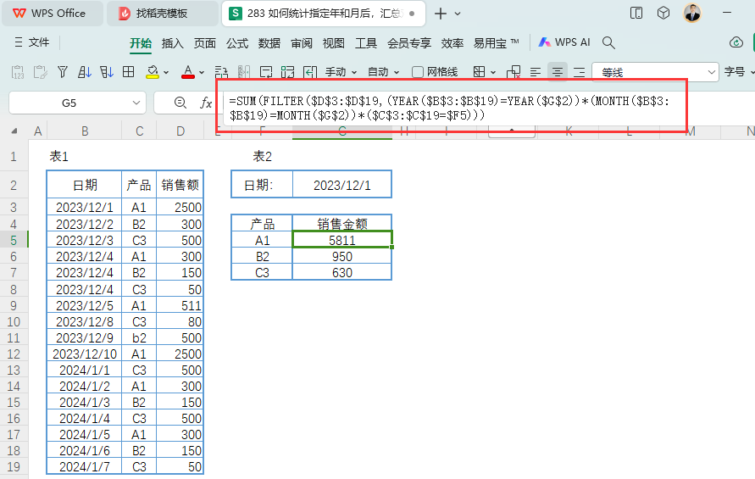Click the table grid icon left of fill color
Viewport: 755px width, 479px height.
[129, 72]
